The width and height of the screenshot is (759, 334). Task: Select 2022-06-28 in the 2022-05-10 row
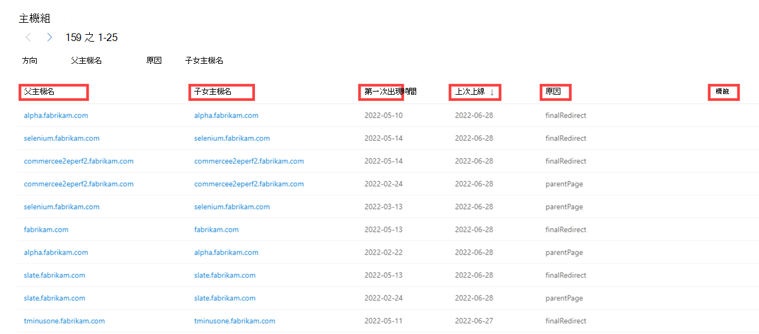coord(474,116)
